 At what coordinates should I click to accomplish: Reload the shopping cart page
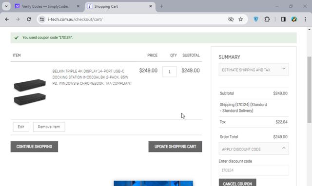29,19
